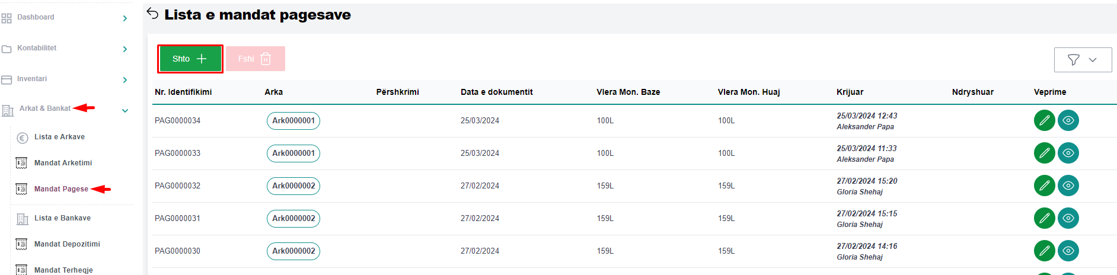Open Mandat Arketimi menu item
This screenshot has width=1117, height=275.
(x=63, y=163)
